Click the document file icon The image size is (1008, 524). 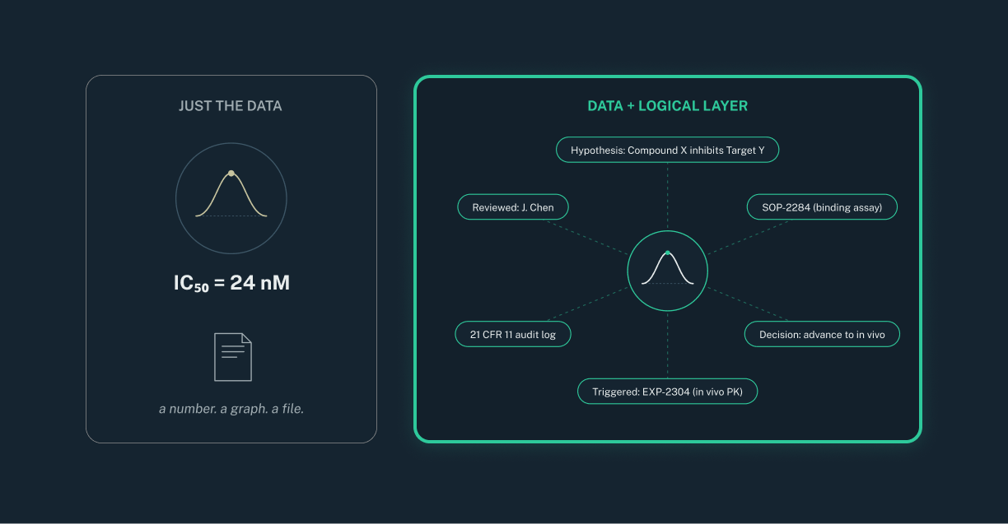tap(233, 357)
